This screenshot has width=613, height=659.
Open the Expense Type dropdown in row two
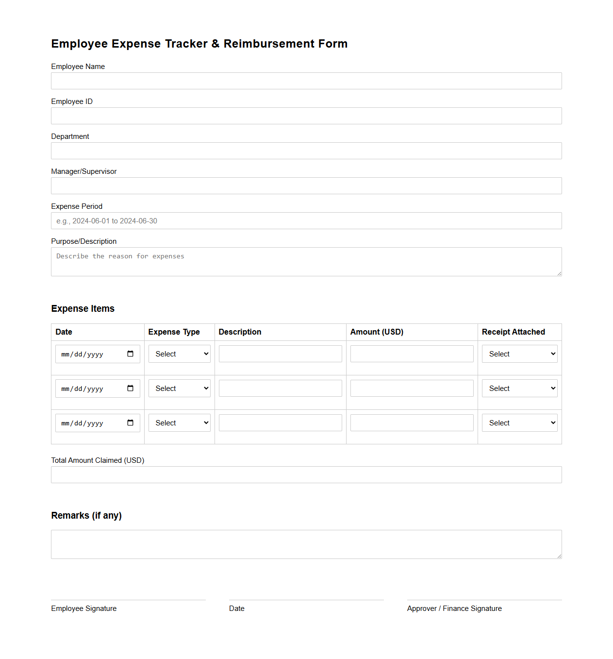tap(179, 389)
